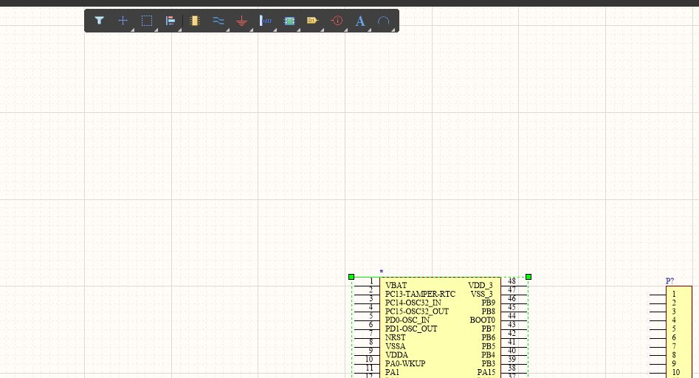Image resolution: width=699 pixels, height=378 pixels.
Task: Select the VSS_3 pin label
Action: click(x=482, y=294)
